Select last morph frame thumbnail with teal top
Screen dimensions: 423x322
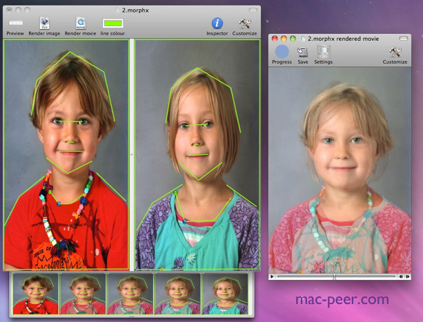pos(225,294)
